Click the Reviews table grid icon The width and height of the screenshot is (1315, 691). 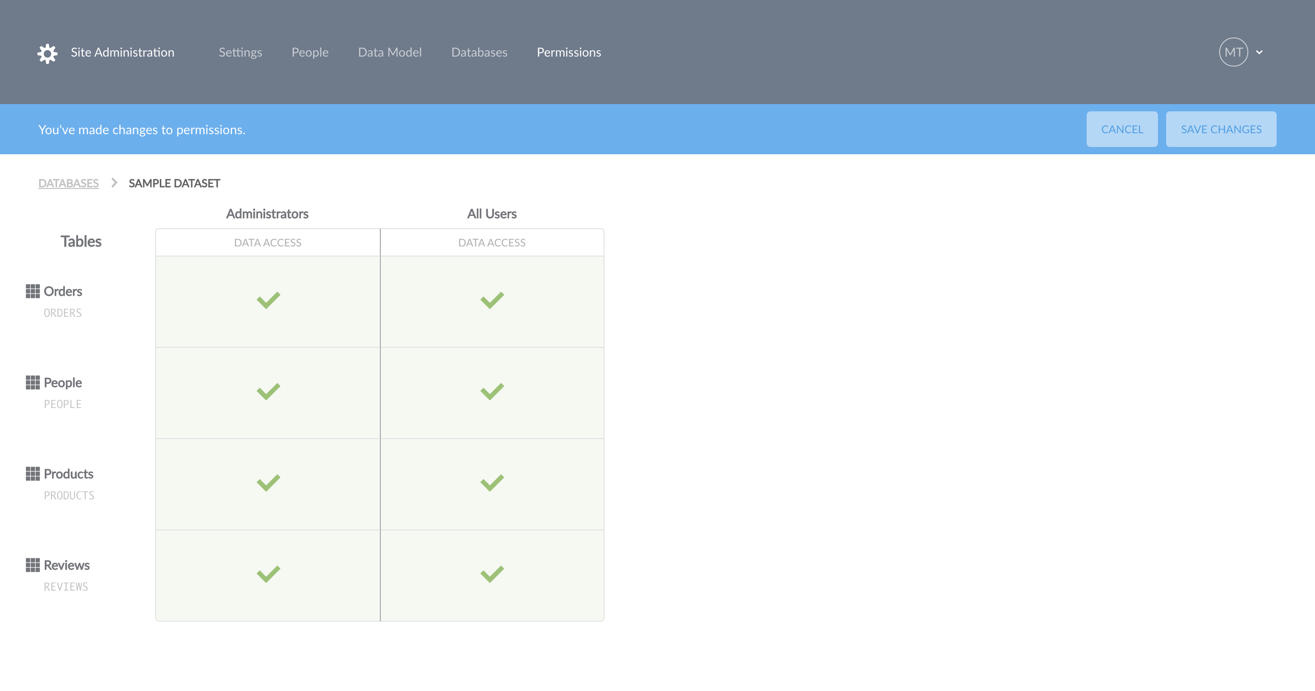33,565
